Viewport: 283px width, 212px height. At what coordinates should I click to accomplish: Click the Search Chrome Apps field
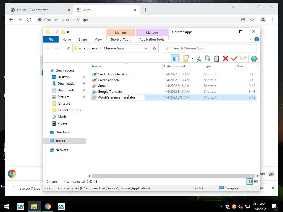click(209, 48)
